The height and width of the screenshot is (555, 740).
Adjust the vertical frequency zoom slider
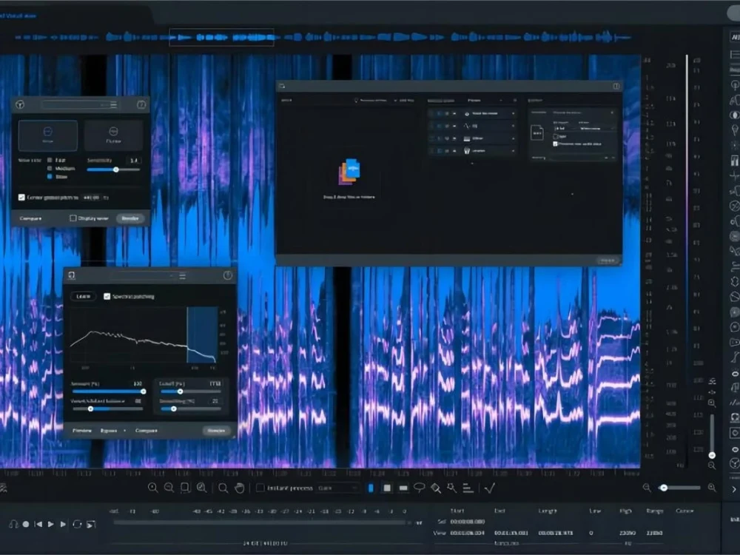click(x=712, y=436)
